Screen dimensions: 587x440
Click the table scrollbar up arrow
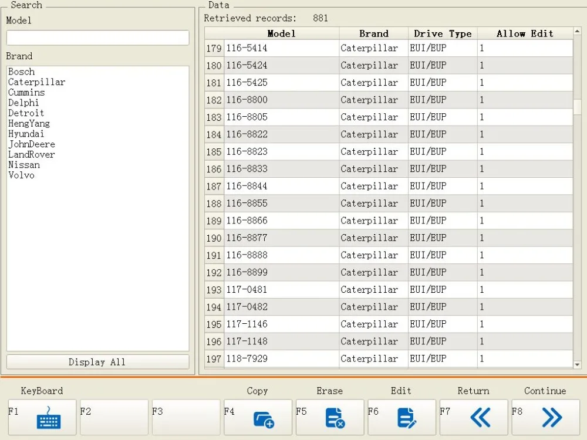pyautogui.click(x=577, y=32)
